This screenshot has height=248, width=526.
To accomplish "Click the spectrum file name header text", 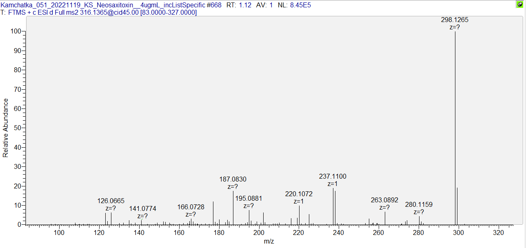I will click(x=102, y=5).
